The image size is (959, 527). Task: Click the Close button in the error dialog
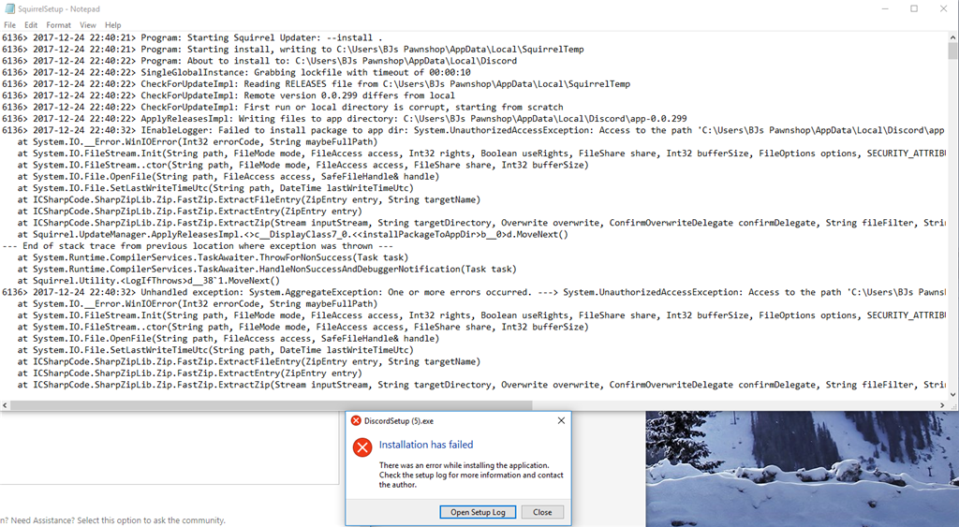point(542,512)
